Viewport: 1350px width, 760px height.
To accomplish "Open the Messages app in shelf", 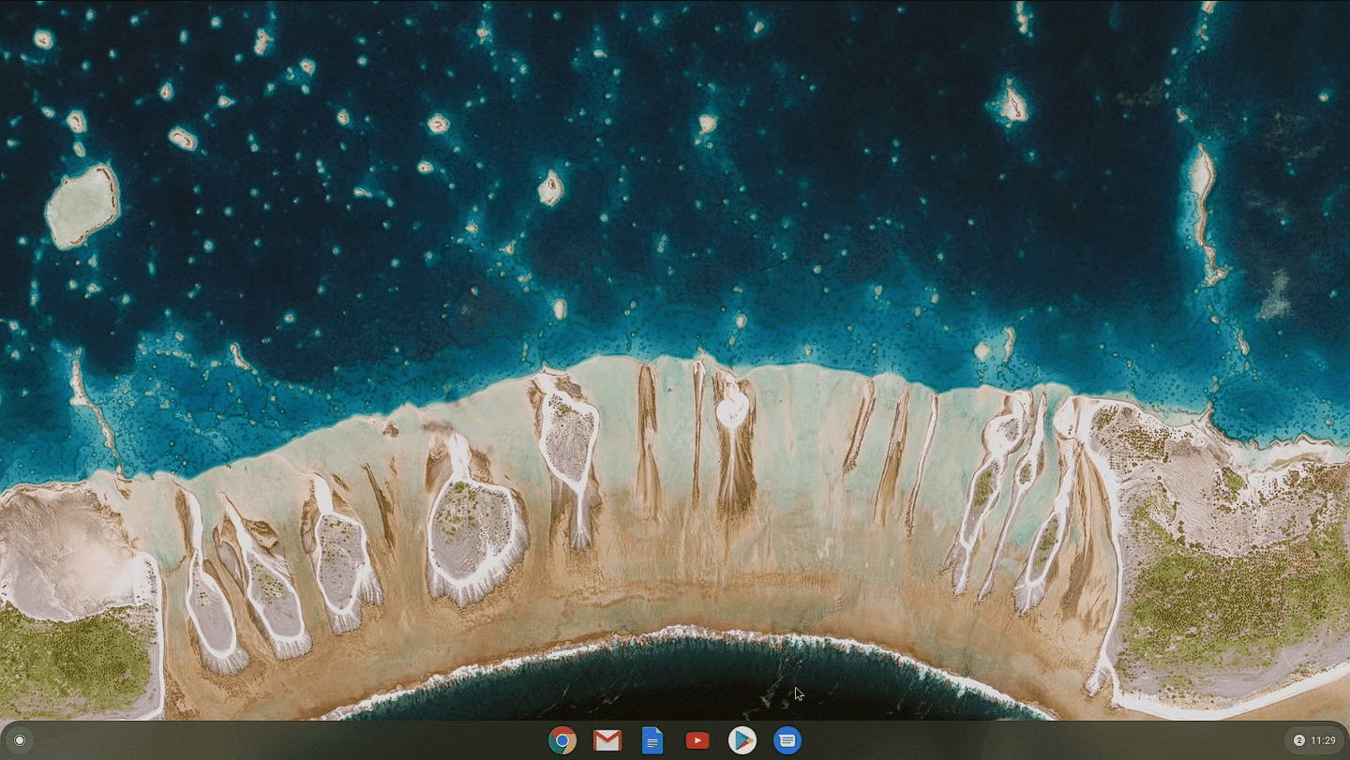I will point(787,740).
